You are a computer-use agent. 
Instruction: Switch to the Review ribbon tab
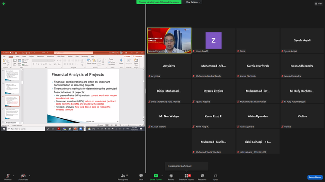(x=70, y=56)
